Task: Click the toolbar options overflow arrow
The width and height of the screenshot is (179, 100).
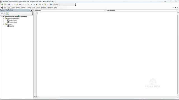Action: (76, 4)
